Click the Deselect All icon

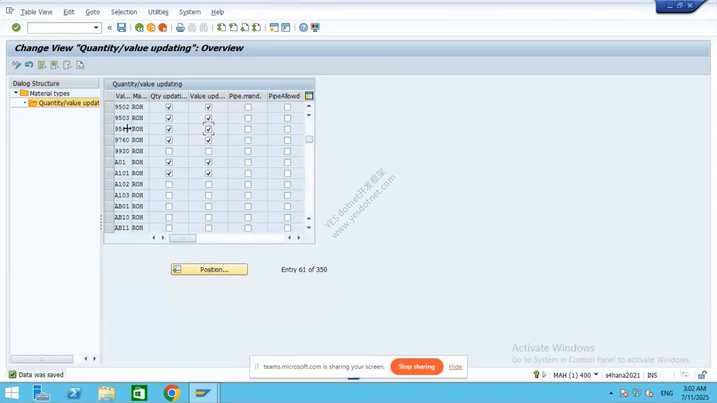coord(67,65)
